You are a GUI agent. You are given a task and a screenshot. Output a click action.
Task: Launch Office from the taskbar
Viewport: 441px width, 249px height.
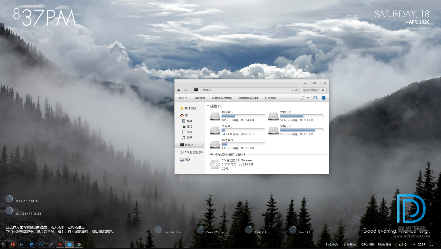click(13, 244)
